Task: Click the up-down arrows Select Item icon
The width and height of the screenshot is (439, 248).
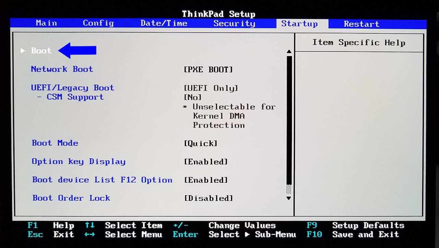Action: point(90,225)
